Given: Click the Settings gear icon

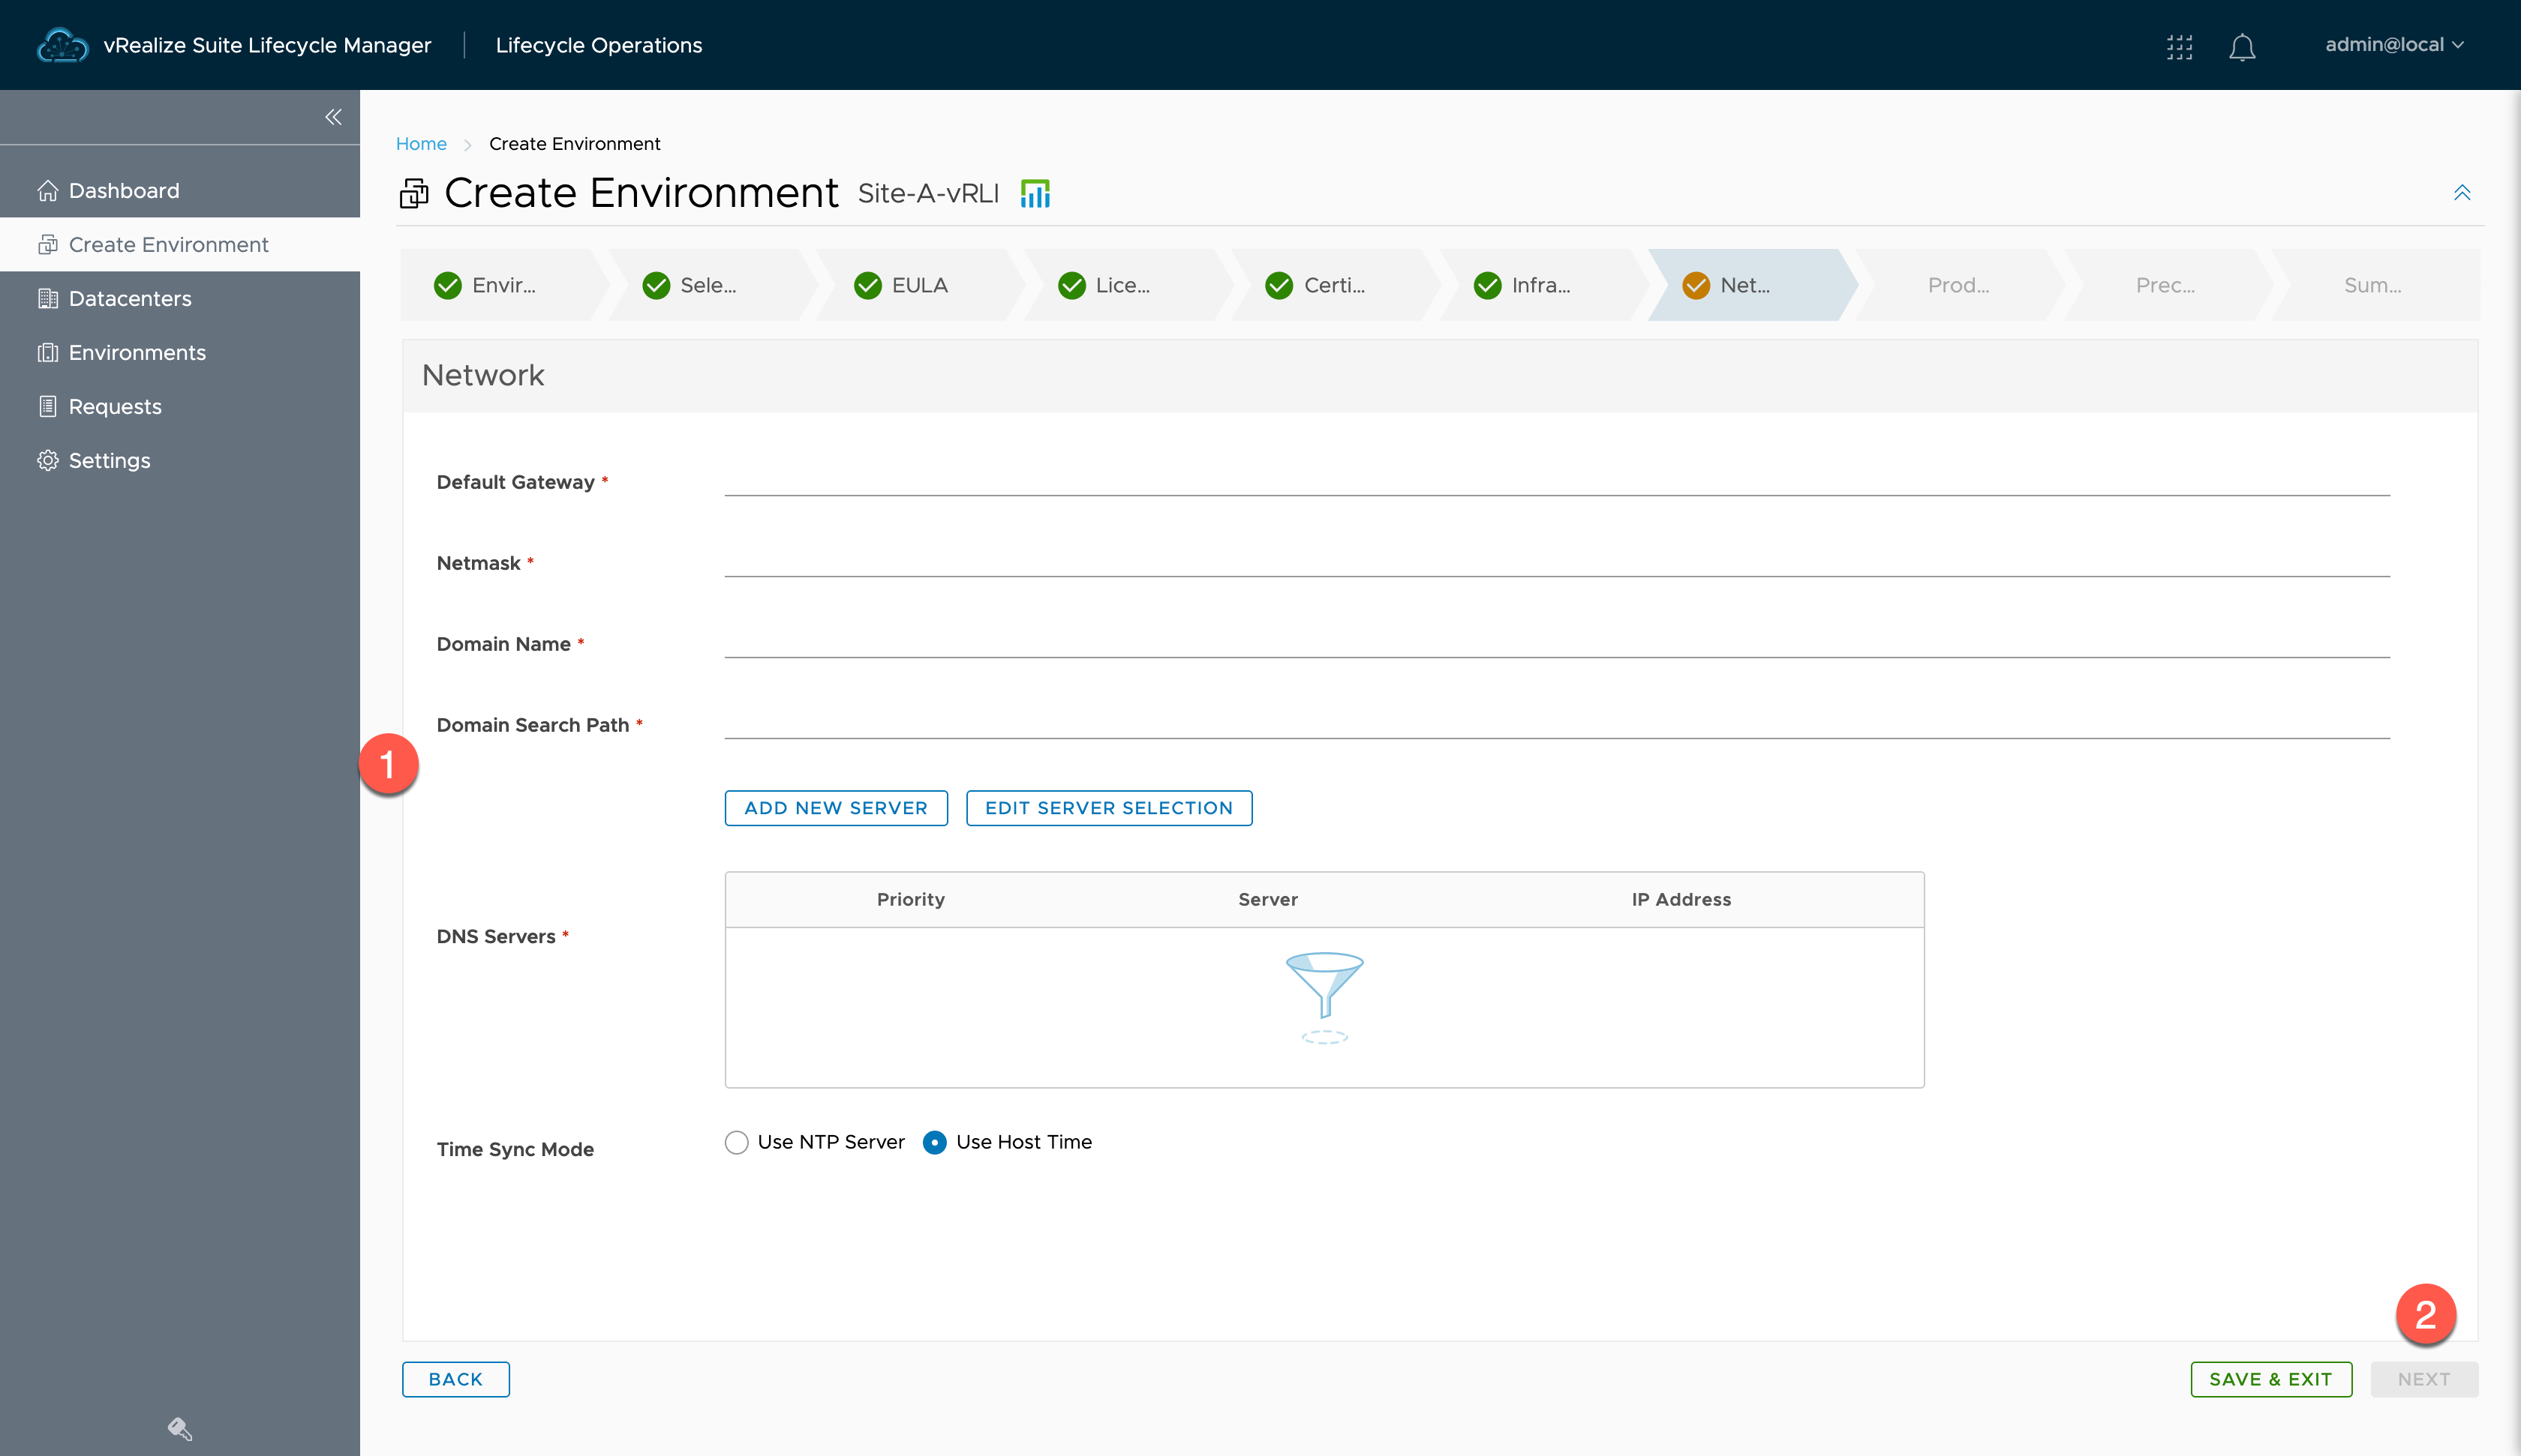Looking at the screenshot, I should (x=47, y=460).
